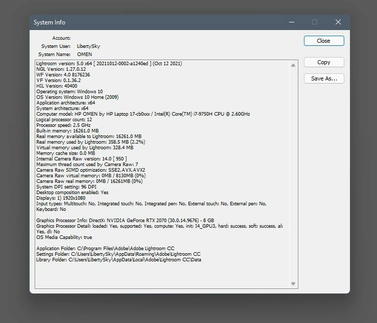
Task: Select the 'Real memory used by Lightroom' line
Action: 90,142
